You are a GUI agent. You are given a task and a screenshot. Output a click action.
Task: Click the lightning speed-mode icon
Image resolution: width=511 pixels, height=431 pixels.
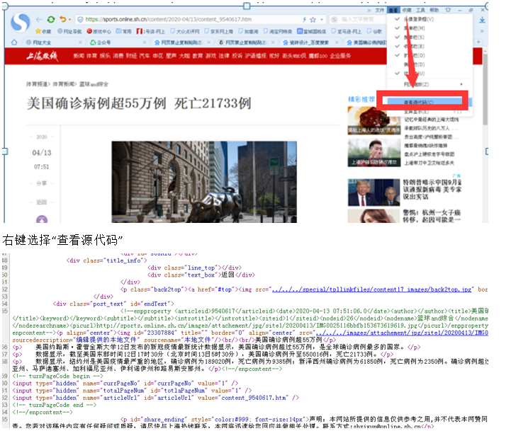coord(304,20)
